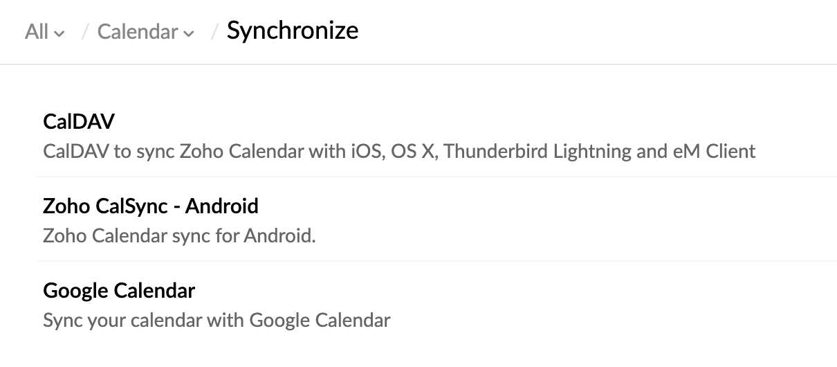Go to the Calendar breadcrumb label
The height and width of the screenshot is (367, 837).
[138, 32]
